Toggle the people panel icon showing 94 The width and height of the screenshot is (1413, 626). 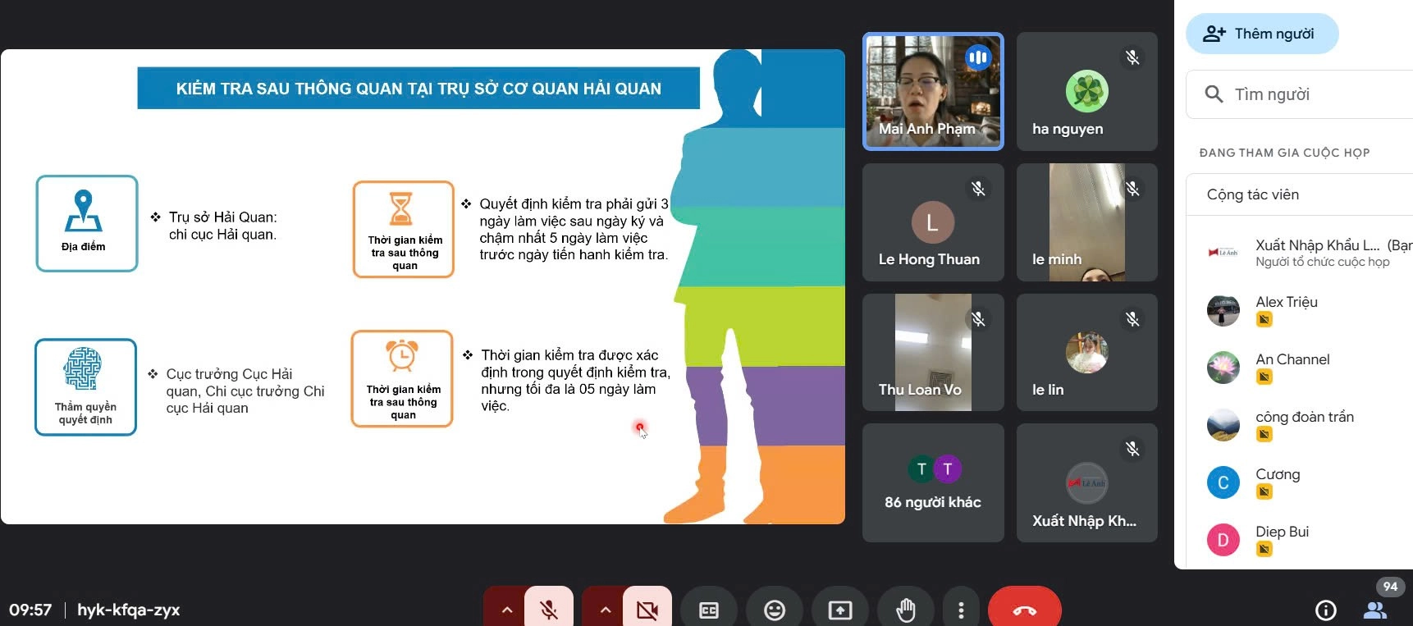pyautogui.click(x=1375, y=610)
